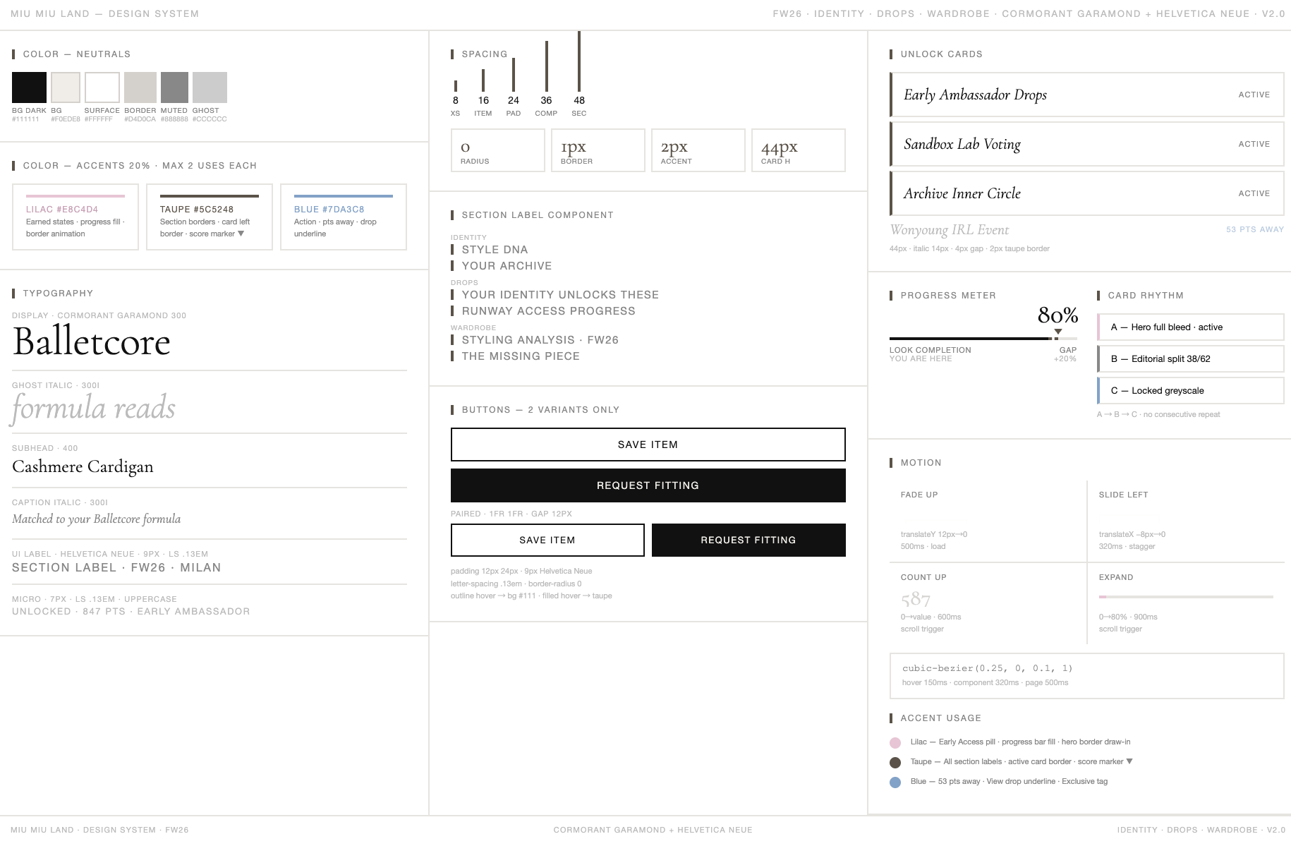Click MIU MIU LAND — DESIGN SYSTEM header title
Image resolution: width=1291 pixels, height=858 pixels.
click(105, 13)
